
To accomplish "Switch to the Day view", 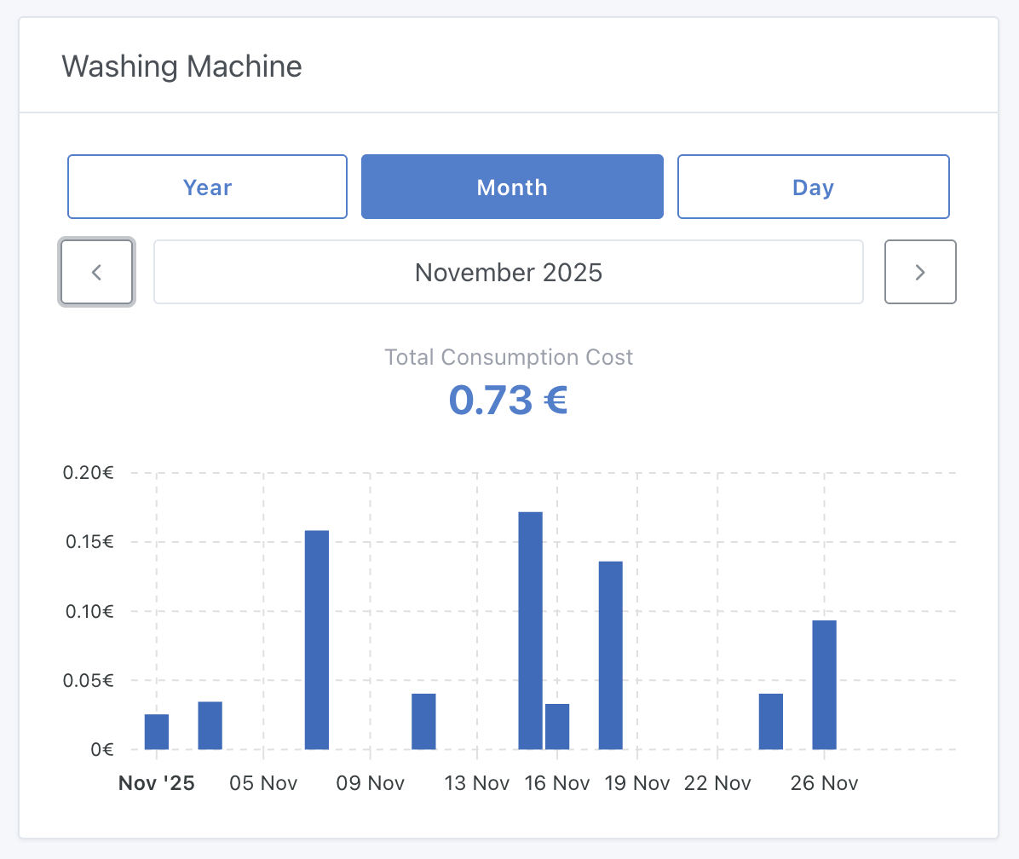I will [813, 187].
